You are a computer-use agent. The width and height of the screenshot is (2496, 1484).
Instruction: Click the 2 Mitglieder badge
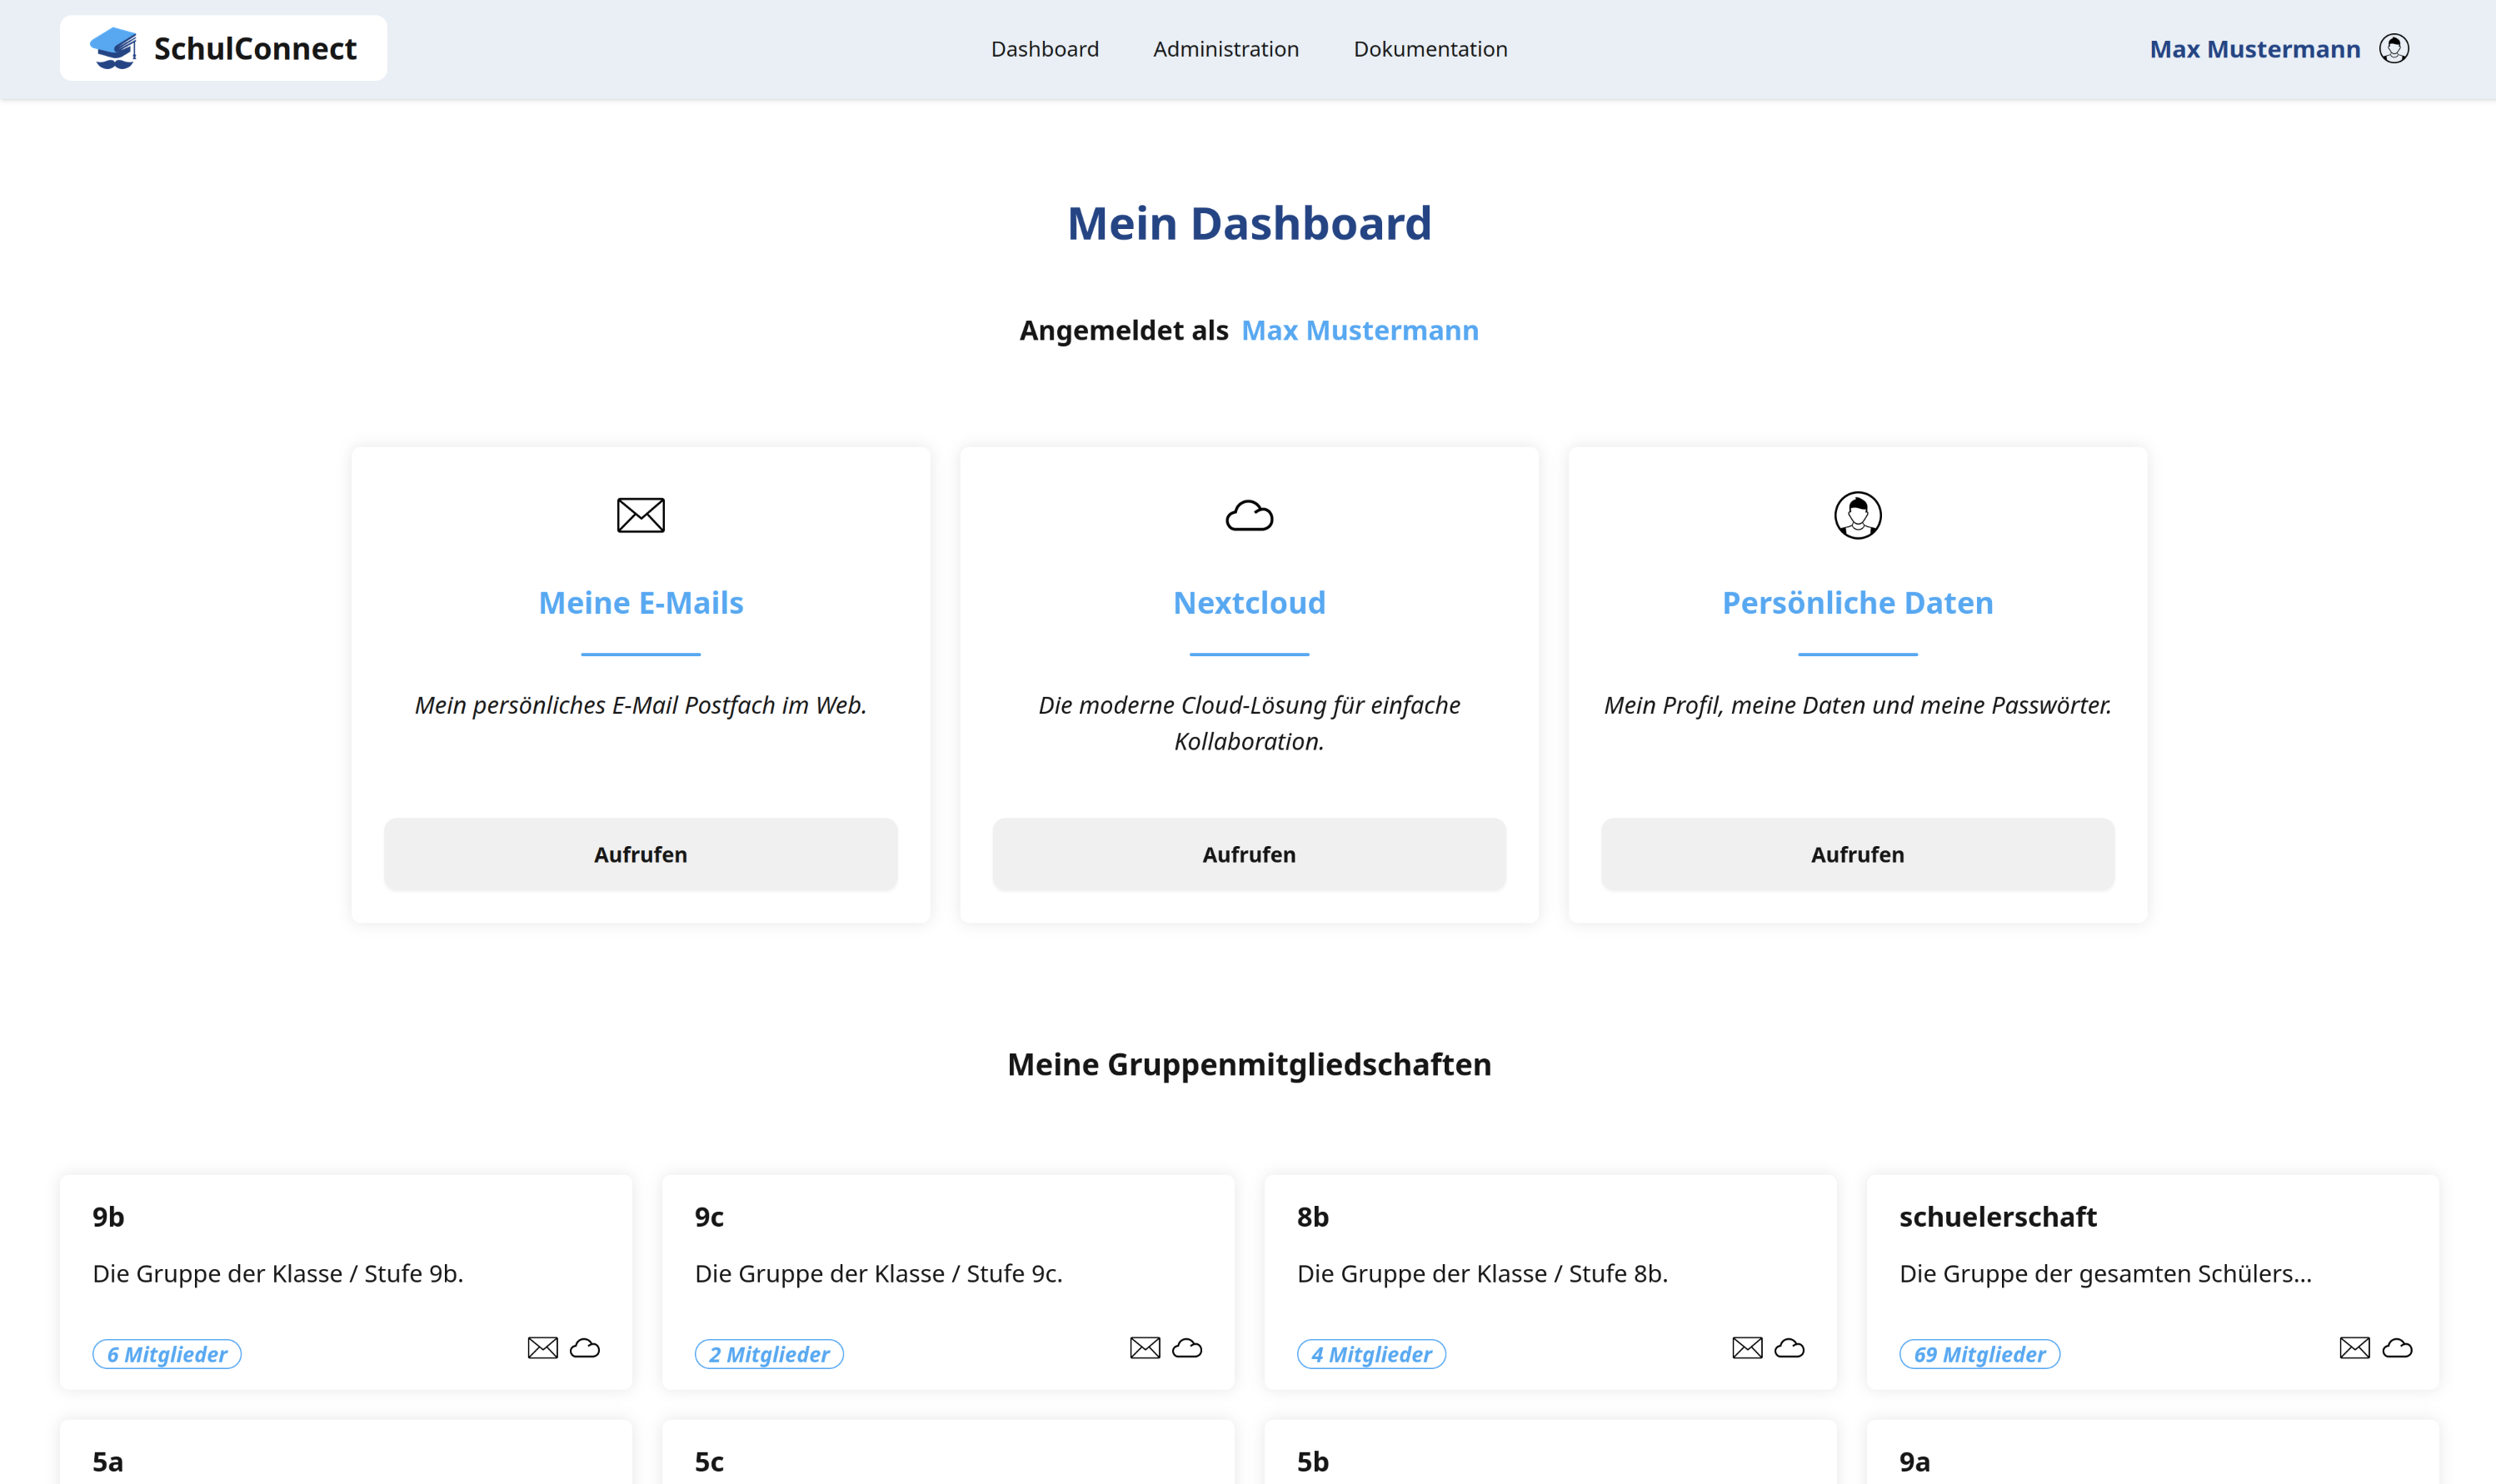click(769, 1354)
